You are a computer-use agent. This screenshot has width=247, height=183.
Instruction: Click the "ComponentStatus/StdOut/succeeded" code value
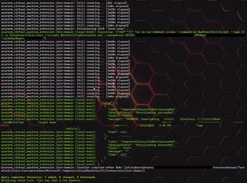pyautogui.click(x=150, y=109)
